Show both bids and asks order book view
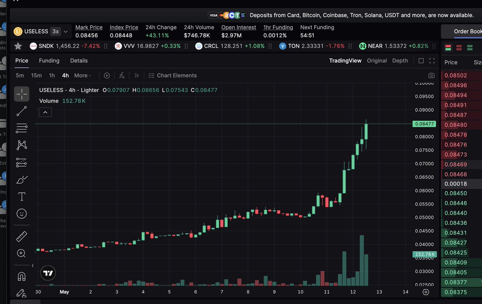Viewport: 482px width, 304px height. coord(448,48)
